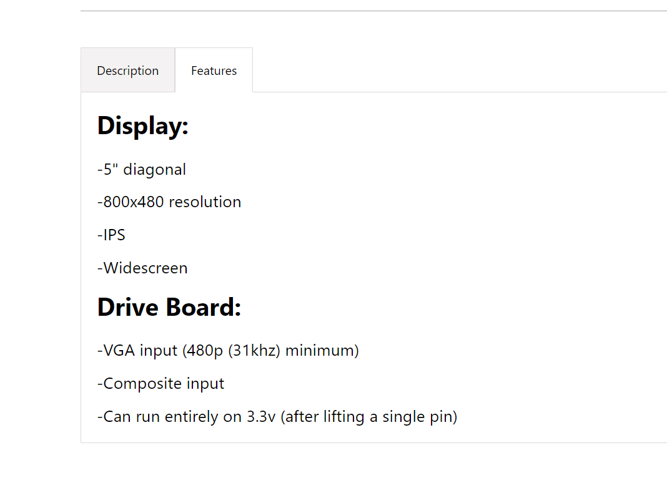Click the '480p' text in VGA line
The height and width of the screenshot is (503, 667).
(203, 350)
